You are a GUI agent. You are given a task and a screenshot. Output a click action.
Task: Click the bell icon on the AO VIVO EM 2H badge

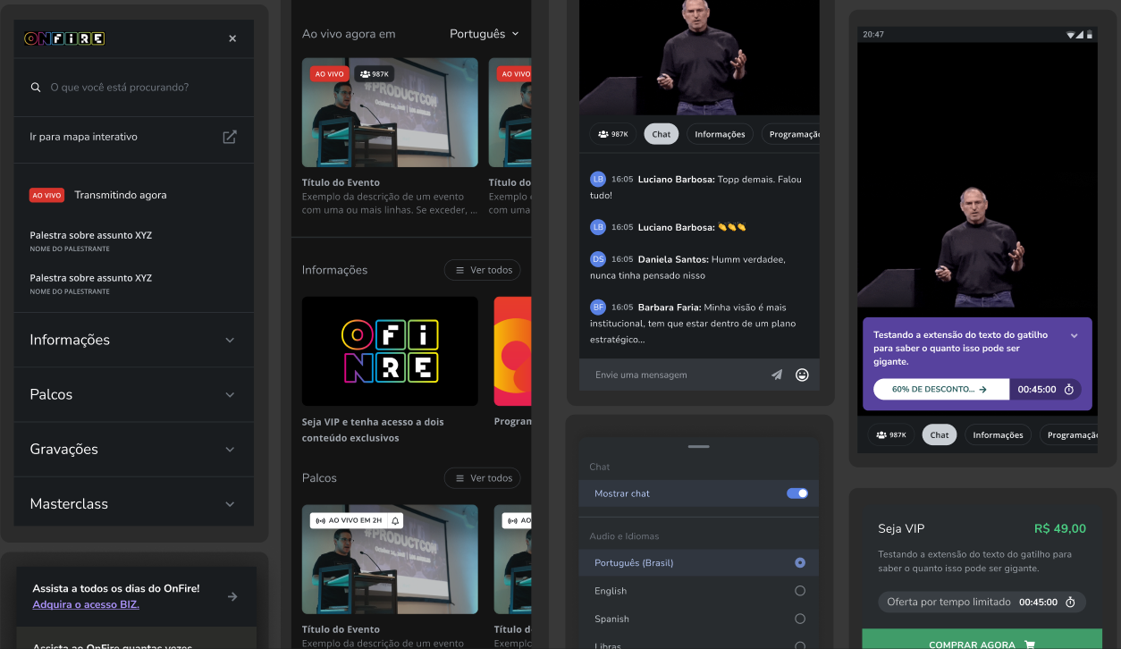tap(396, 520)
